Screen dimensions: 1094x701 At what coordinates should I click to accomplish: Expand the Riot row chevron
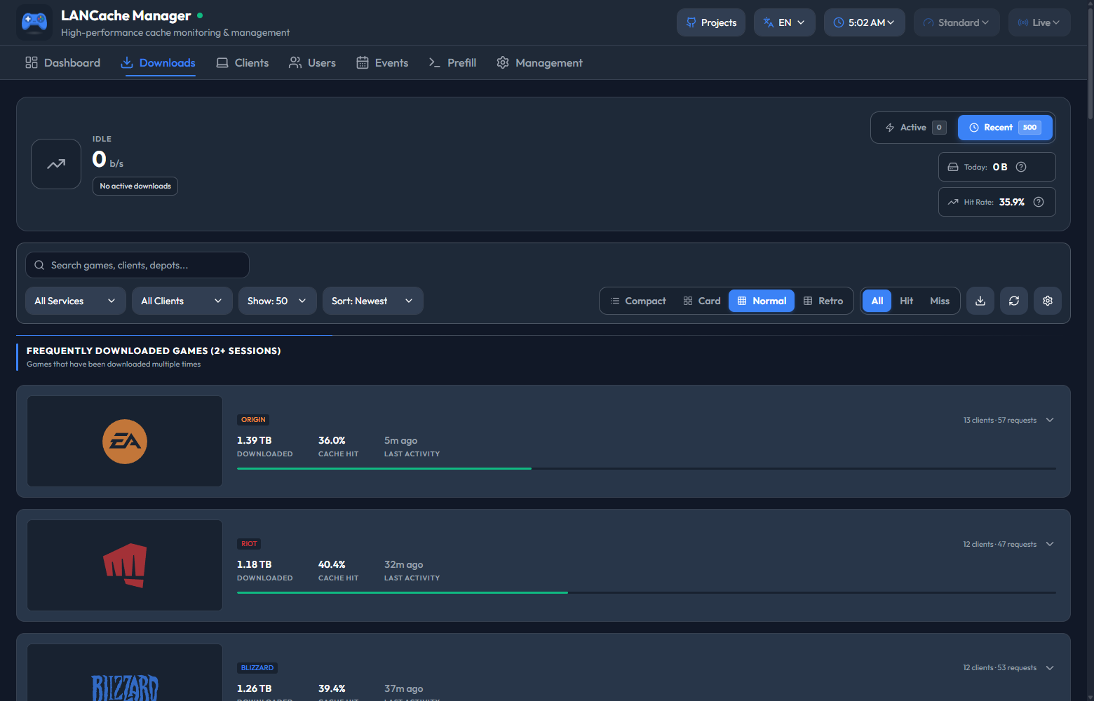(1050, 544)
